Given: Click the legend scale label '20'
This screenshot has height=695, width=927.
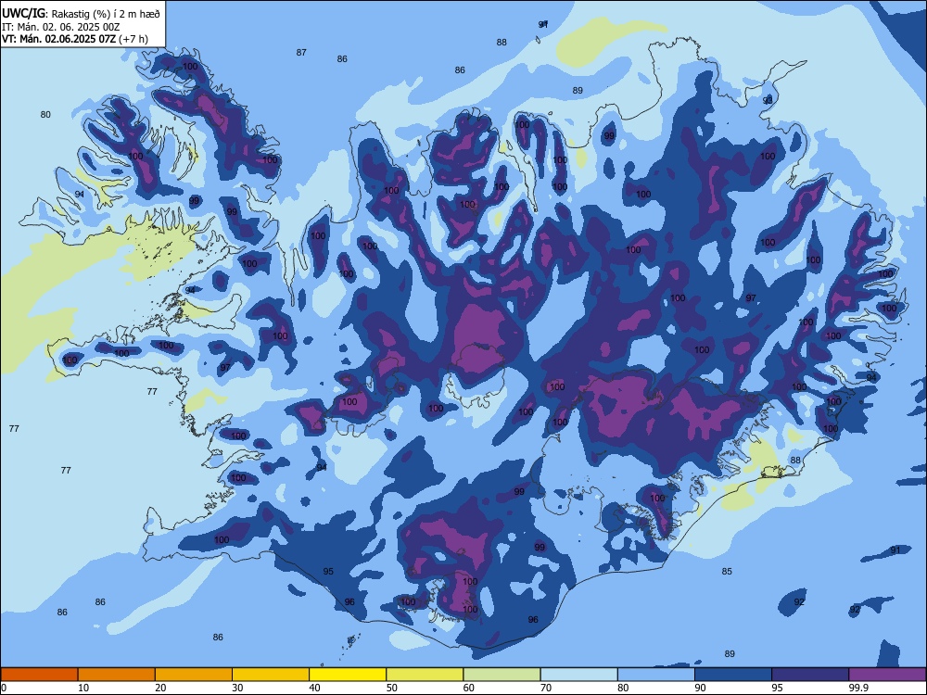Looking at the screenshot, I should coord(160,688).
